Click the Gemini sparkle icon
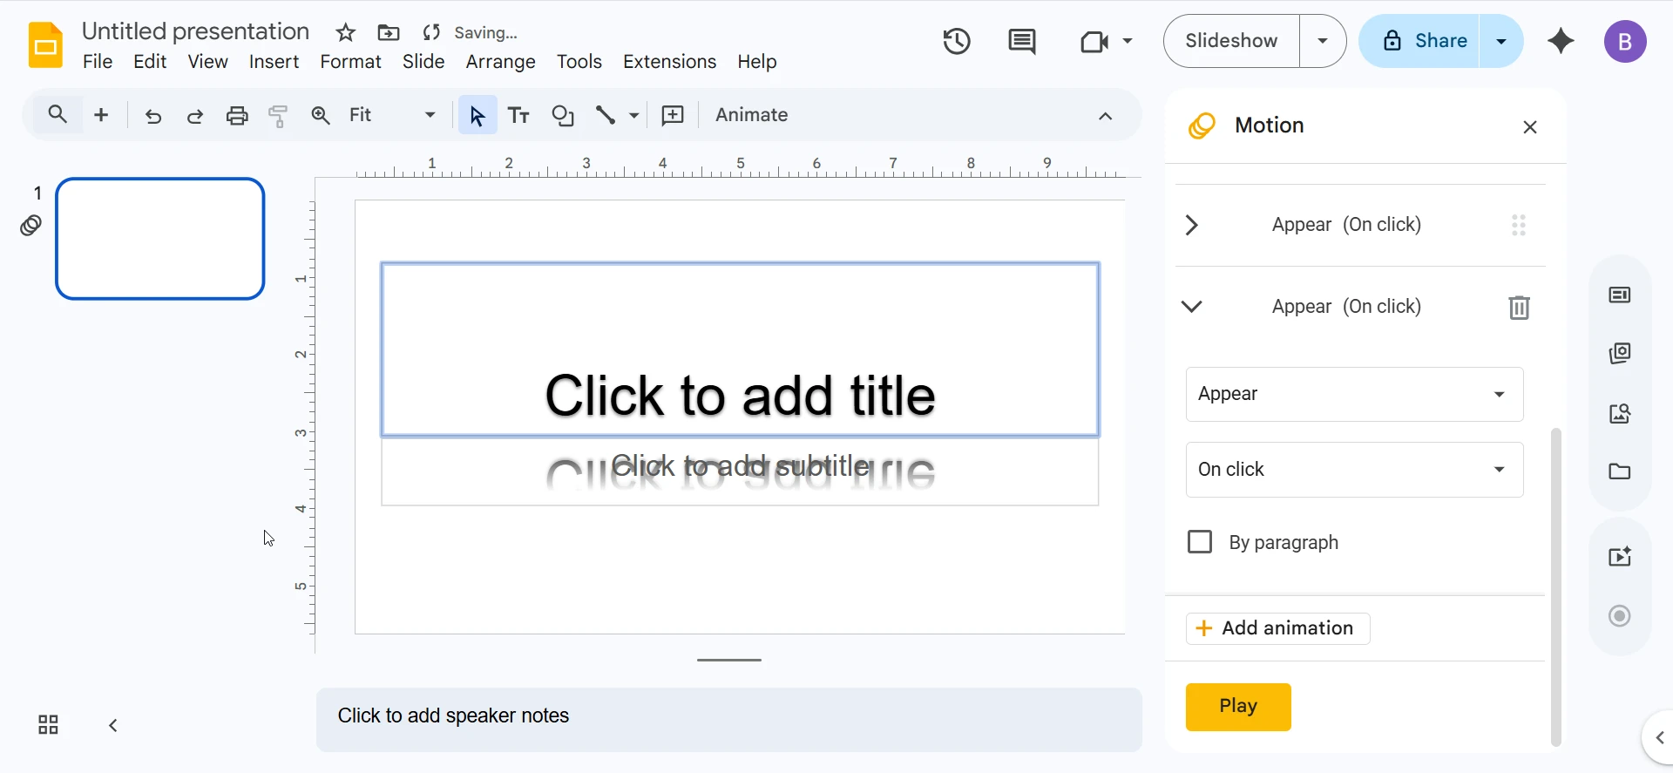 tap(1561, 41)
